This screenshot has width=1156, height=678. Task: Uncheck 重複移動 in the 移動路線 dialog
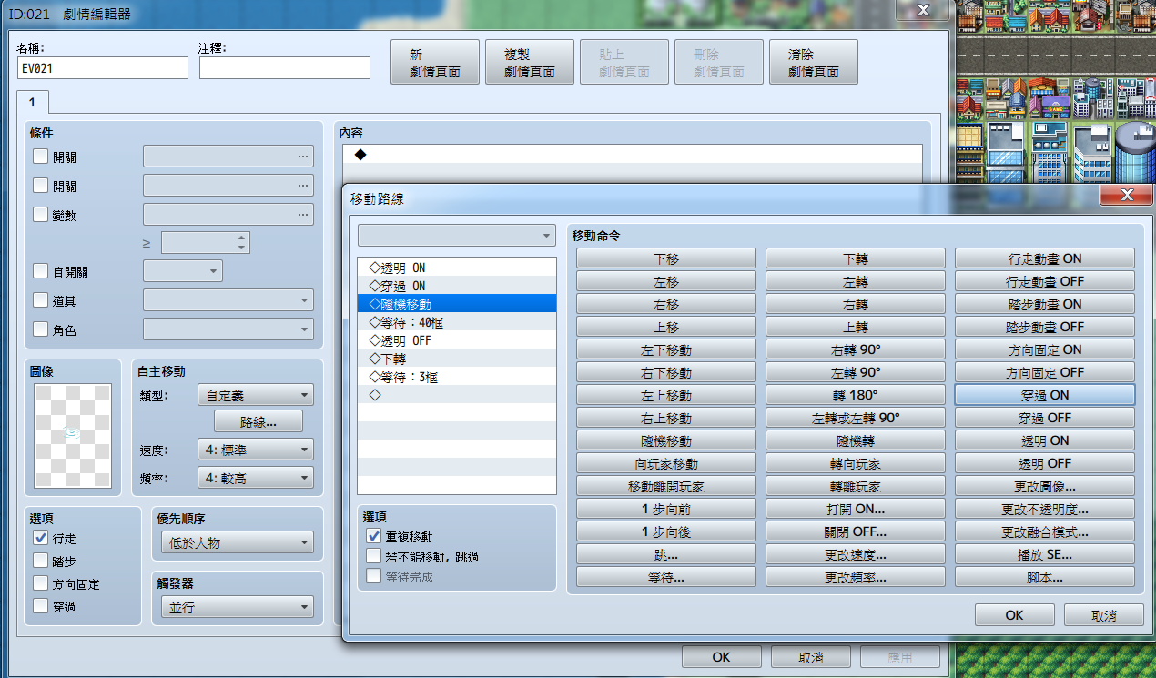click(373, 536)
